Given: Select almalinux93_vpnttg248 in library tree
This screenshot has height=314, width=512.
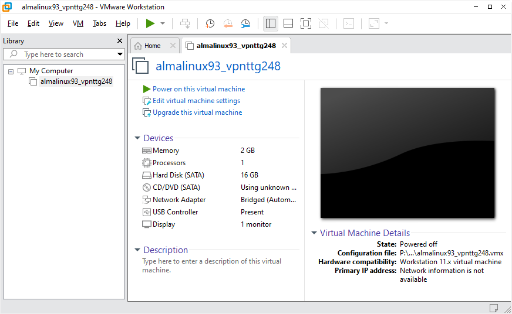Looking at the screenshot, I should click(76, 81).
